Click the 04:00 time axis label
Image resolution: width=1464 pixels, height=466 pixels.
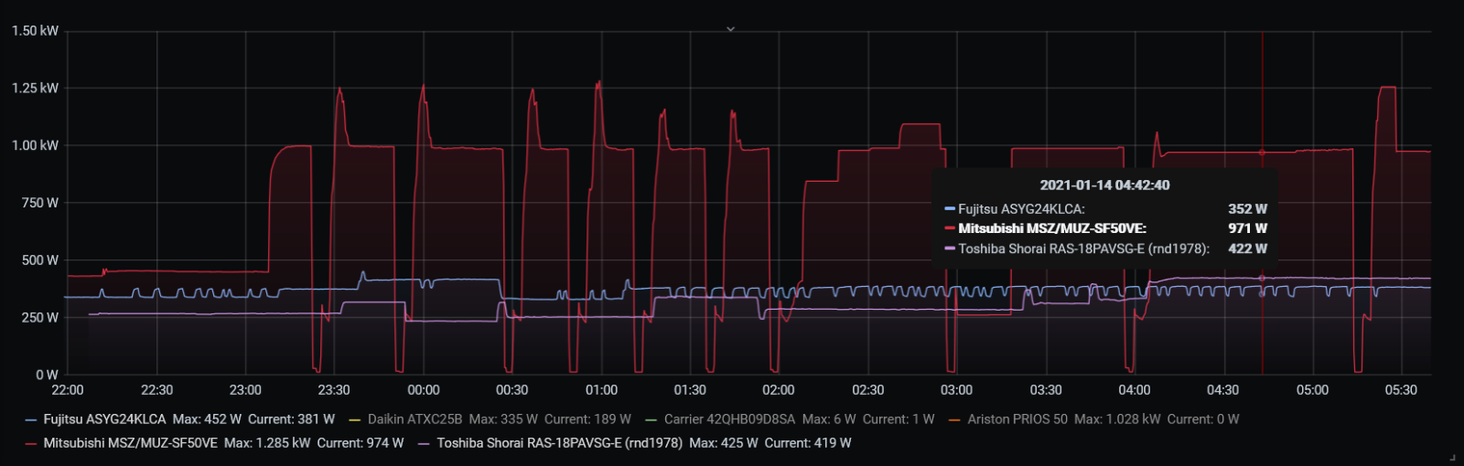tap(1135, 390)
